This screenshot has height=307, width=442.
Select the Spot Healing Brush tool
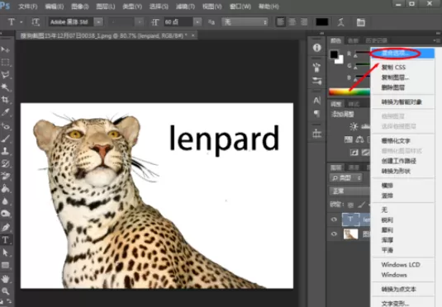coord(5,126)
